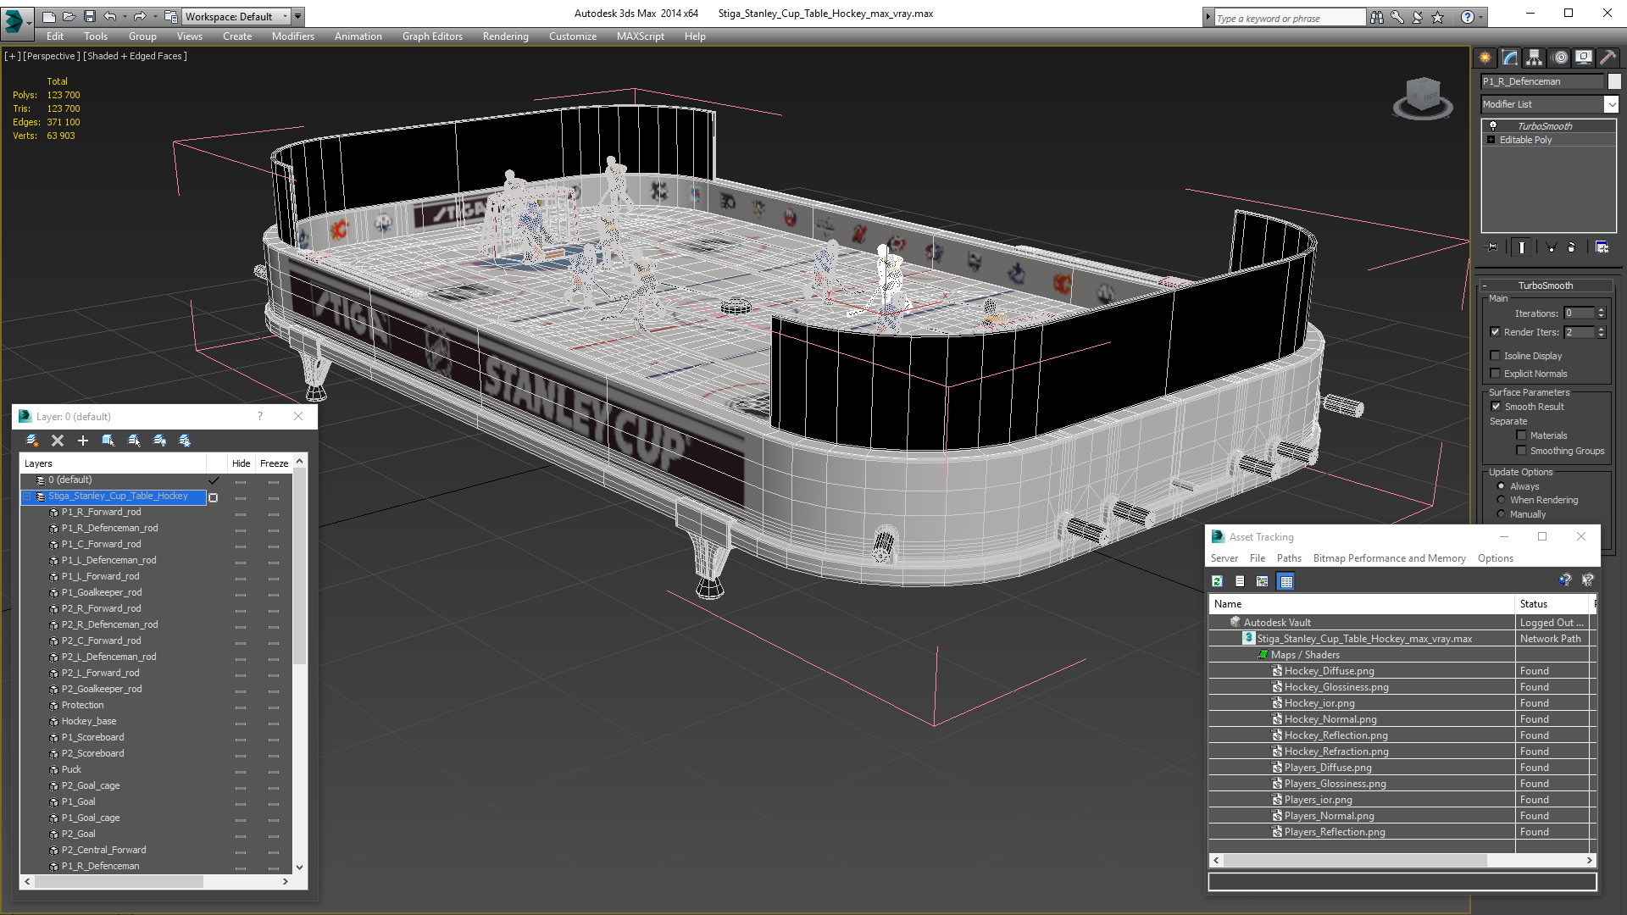1627x915 pixels.
Task: Click the Refresh icon in Asset Tracking
Action: point(1217,581)
